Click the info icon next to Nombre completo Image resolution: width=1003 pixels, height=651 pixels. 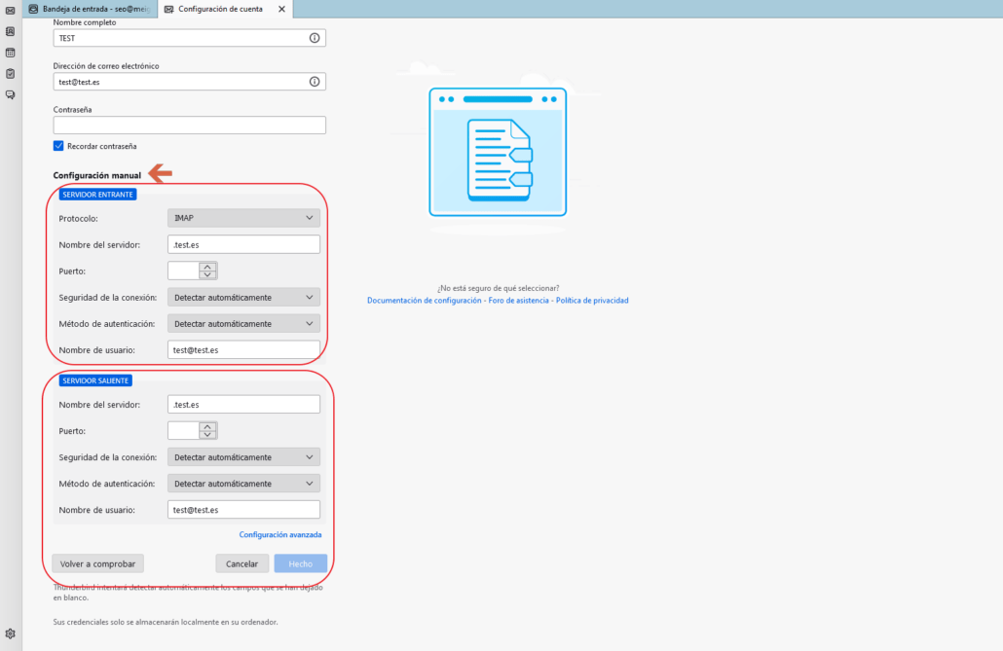314,37
